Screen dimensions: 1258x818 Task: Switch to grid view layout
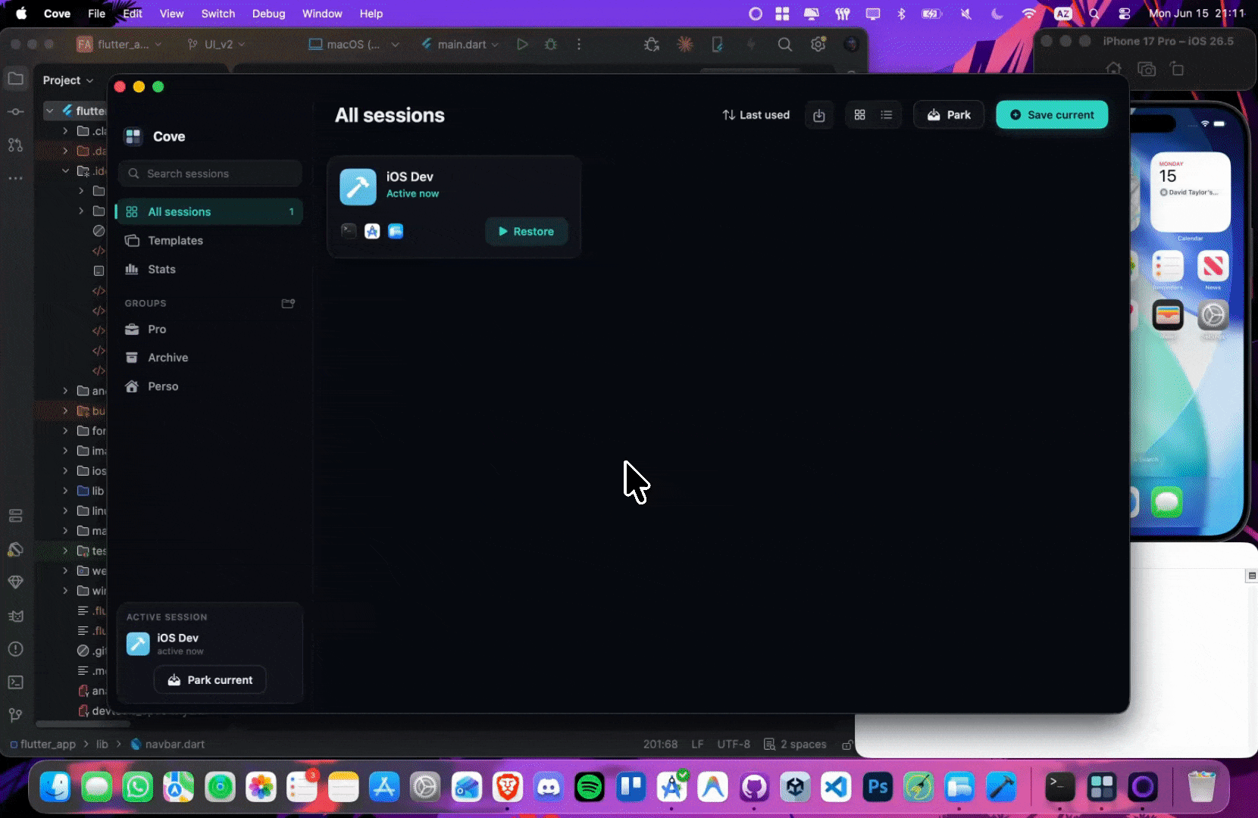tap(859, 115)
